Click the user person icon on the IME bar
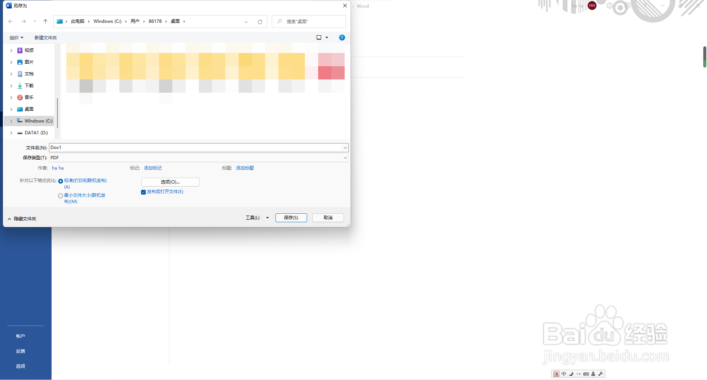 click(593, 374)
